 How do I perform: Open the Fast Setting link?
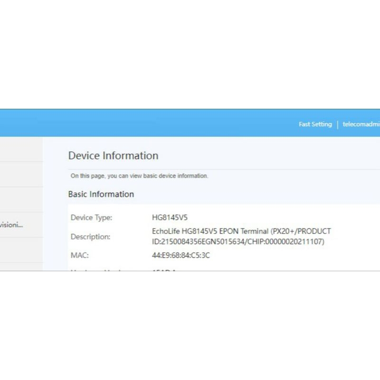[315, 124]
